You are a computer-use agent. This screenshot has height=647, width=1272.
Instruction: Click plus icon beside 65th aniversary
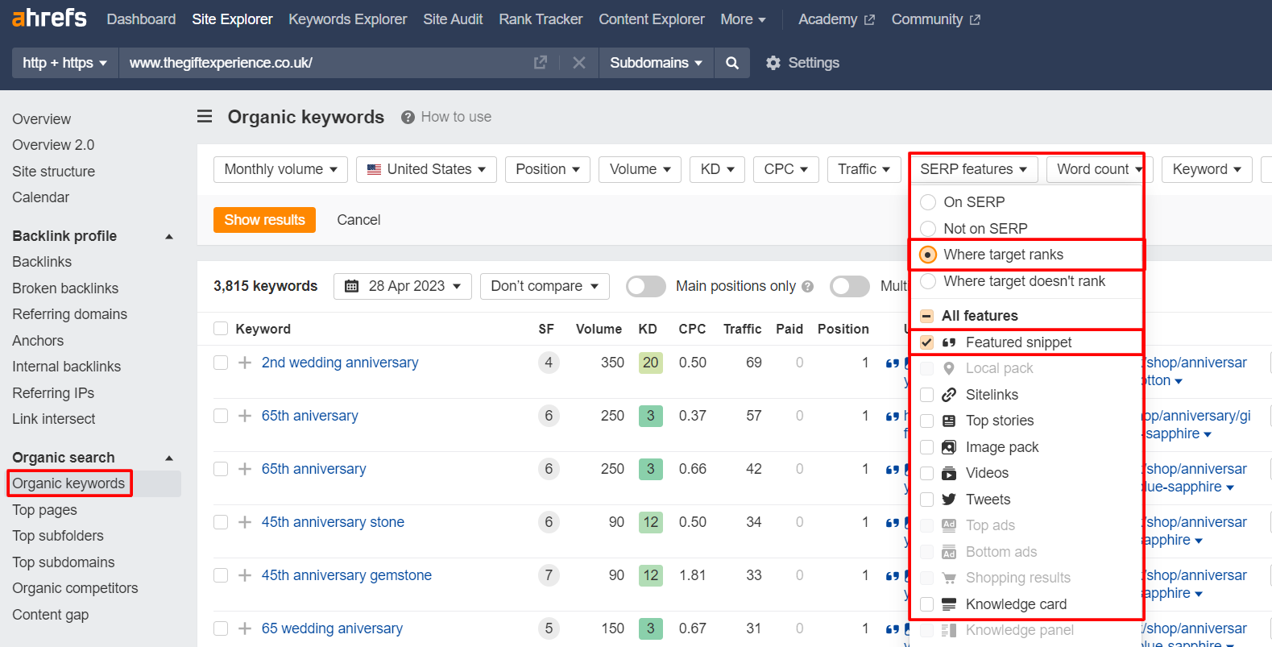pyautogui.click(x=245, y=416)
